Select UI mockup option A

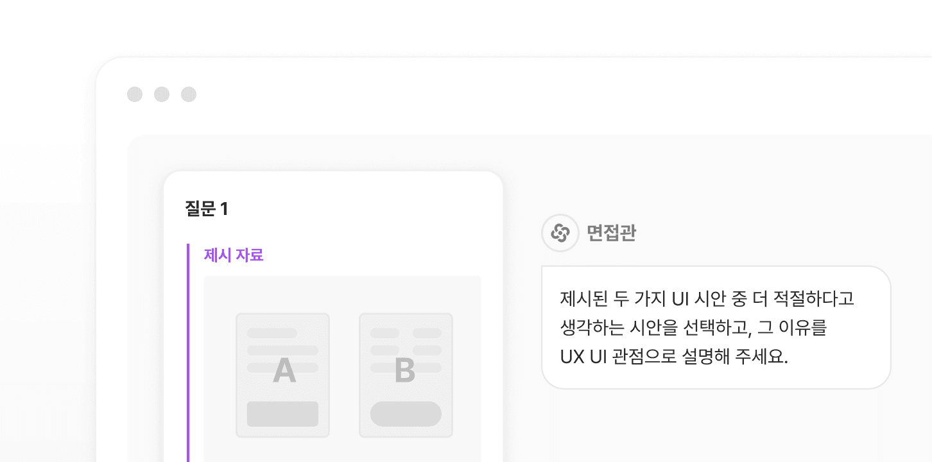pyautogui.click(x=282, y=375)
